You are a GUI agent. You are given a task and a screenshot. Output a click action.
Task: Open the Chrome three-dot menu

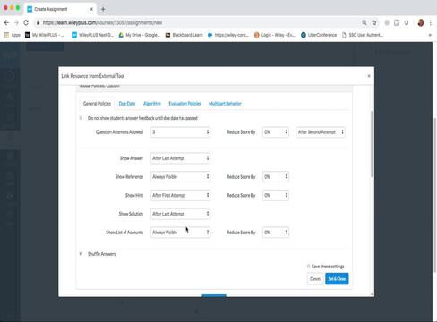click(431, 22)
